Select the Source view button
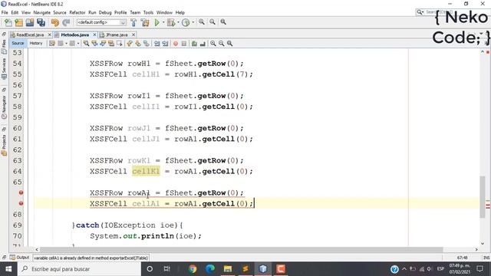Viewport: 491px width, 276px height. (18, 43)
